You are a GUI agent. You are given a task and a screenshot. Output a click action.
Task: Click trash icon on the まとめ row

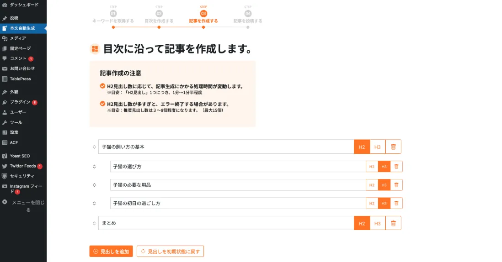(x=393, y=223)
